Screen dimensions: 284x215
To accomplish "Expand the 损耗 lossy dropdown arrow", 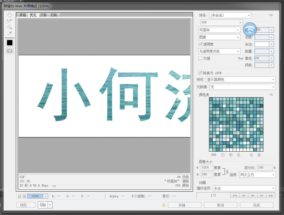I will (271, 65).
